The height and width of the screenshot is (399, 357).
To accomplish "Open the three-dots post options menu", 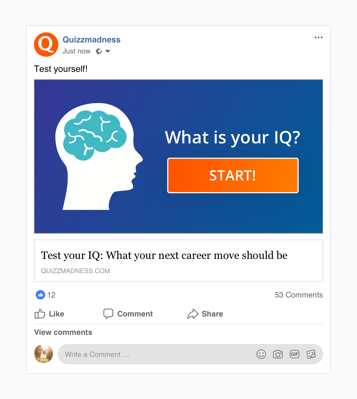I will click(x=318, y=37).
